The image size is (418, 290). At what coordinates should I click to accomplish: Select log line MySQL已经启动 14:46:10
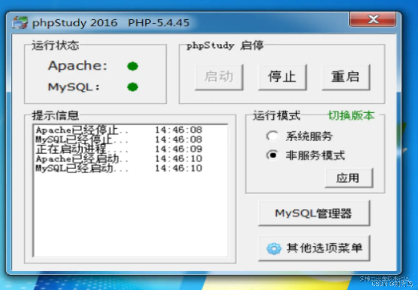[119, 168]
